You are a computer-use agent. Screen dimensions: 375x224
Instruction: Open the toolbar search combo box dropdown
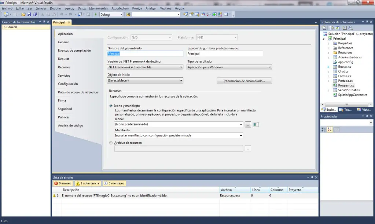click(179, 15)
